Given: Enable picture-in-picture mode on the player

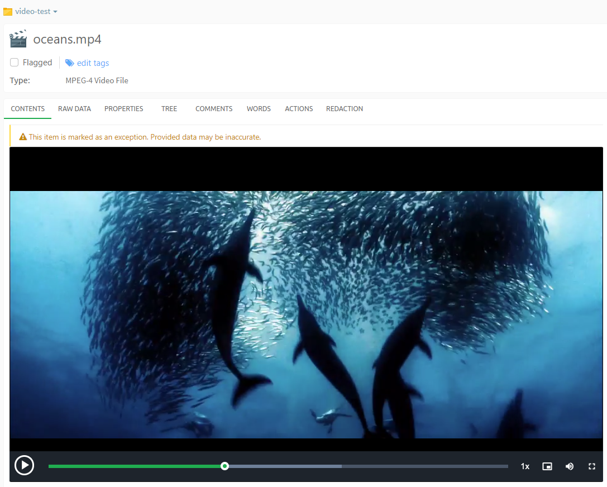Looking at the screenshot, I should click(x=547, y=466).
